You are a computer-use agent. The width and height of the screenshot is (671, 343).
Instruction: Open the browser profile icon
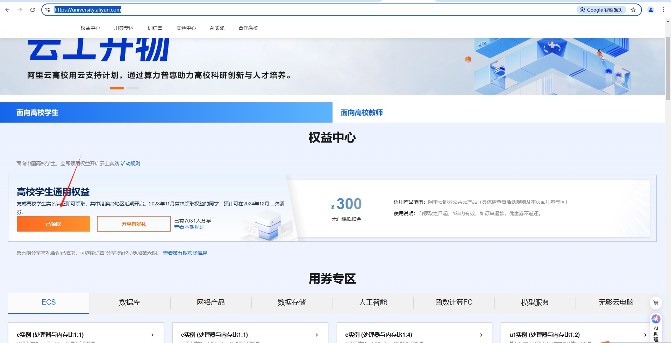pyautogui.click(x=651, y=10)
